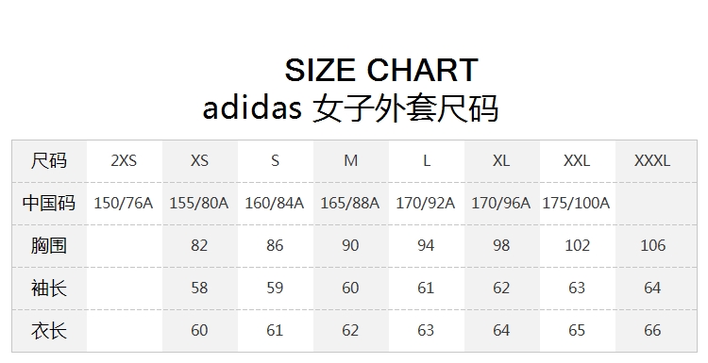Screen dimensions: 708x363
Task: Click the 尺码 row header
Action: click(49, 160)
